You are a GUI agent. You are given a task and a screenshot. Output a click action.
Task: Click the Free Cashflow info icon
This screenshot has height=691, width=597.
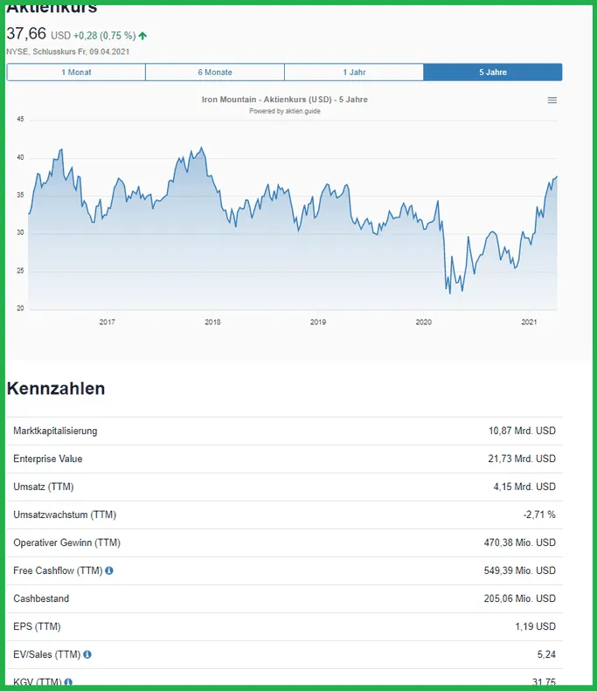point(109,570)
